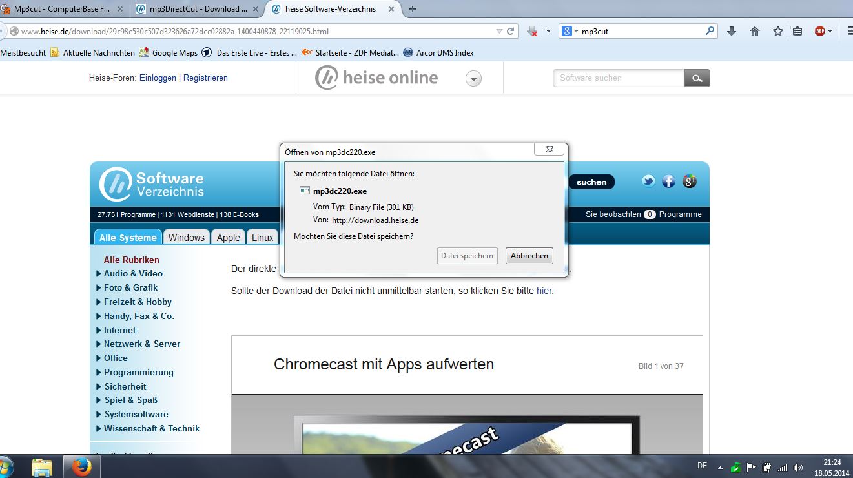Click the black suchen button
The height and width of the screenshot is (478, 853).
click(x=591, y=182)
